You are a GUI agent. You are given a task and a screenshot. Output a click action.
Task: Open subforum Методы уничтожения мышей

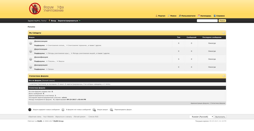pyautogui.click(x=84, y=53)
